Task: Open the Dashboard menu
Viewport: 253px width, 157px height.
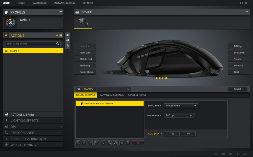Action: tap(39, 3)
